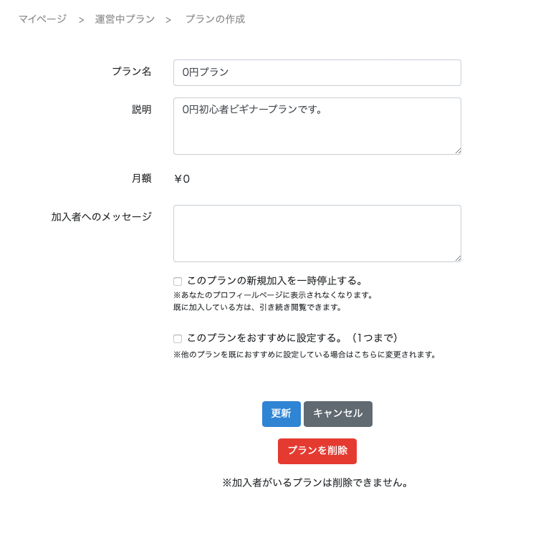This screenshot has height=538, width=543.
Task: Click the マイページ breadcrumb link
Action: (x=42, y=19)
